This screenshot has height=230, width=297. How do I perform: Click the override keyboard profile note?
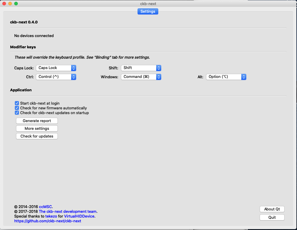pos(82,57)
